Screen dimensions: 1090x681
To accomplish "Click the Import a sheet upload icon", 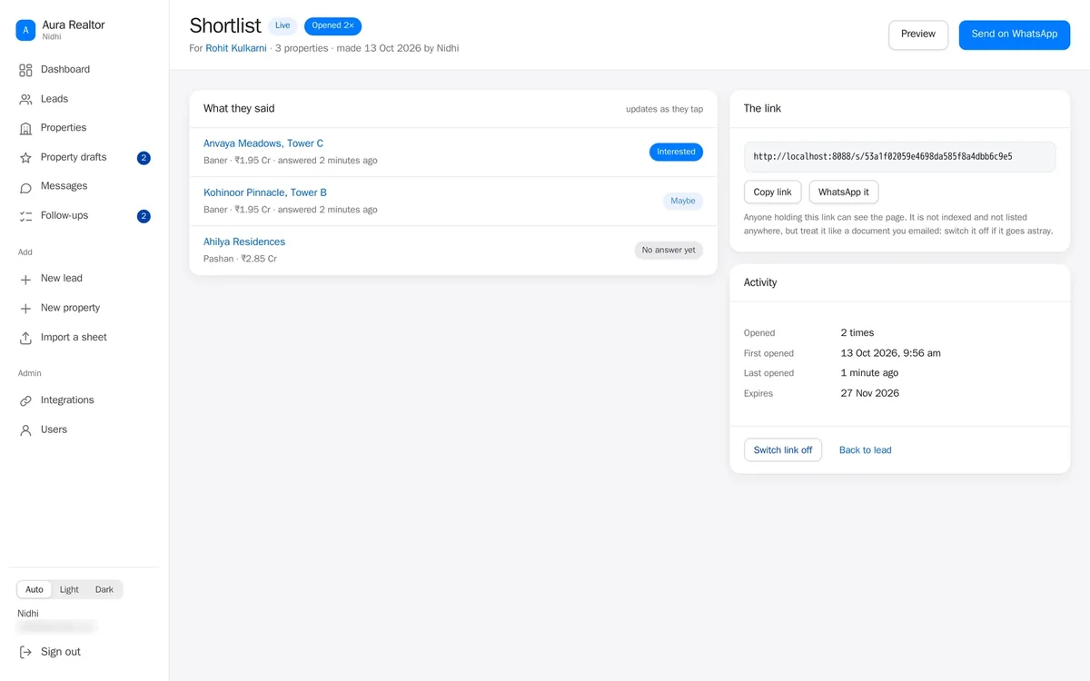I will pos(25,338).
